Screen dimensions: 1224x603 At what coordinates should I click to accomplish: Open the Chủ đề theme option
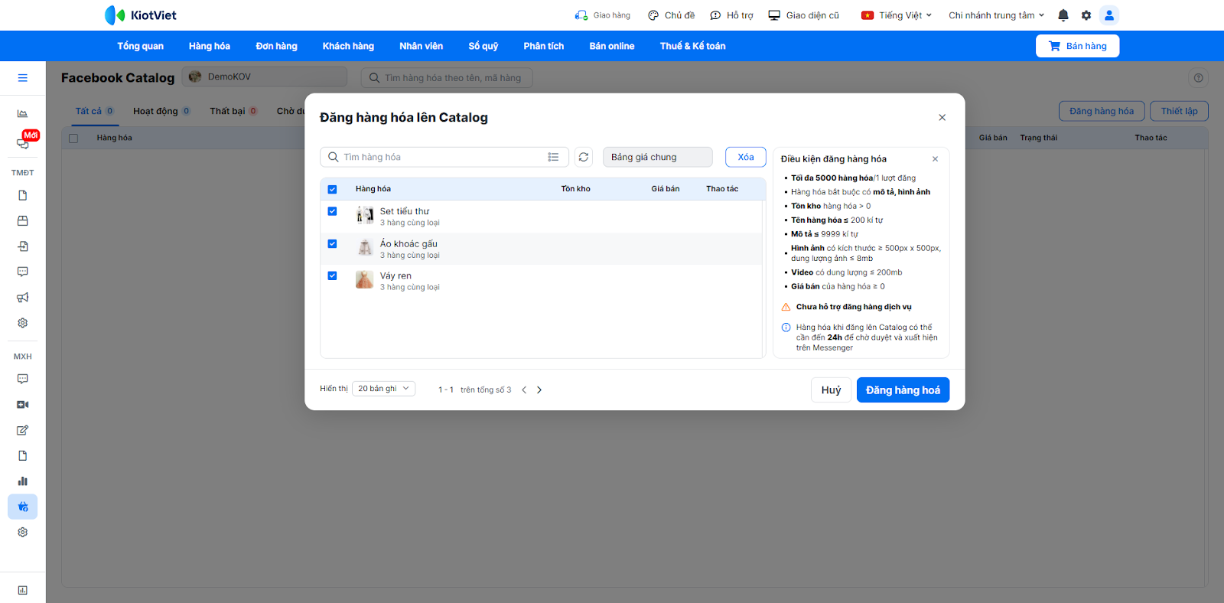(672, 15)
